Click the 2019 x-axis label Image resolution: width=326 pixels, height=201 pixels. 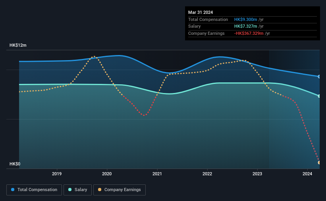coord(57,174)
